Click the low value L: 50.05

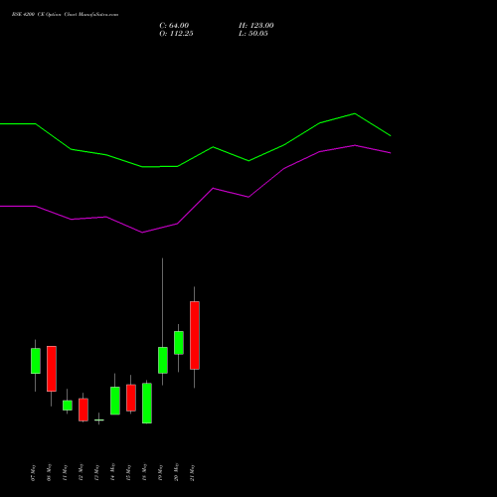(253, 34)
